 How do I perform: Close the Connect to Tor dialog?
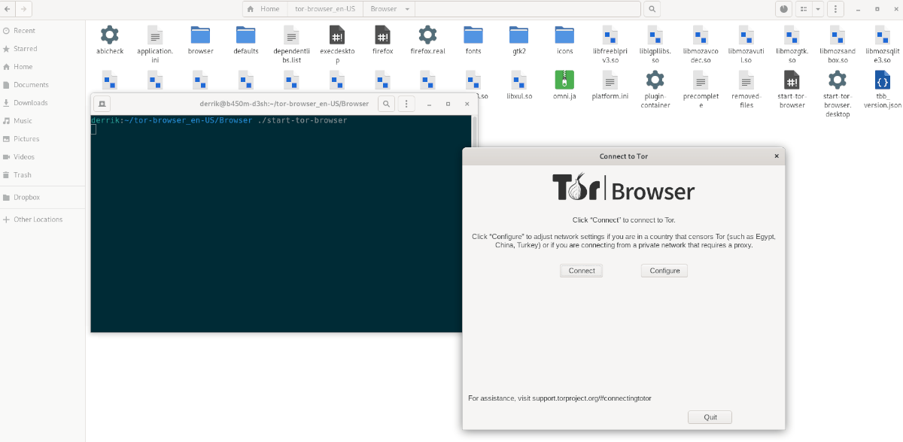(x=777, y=156)
